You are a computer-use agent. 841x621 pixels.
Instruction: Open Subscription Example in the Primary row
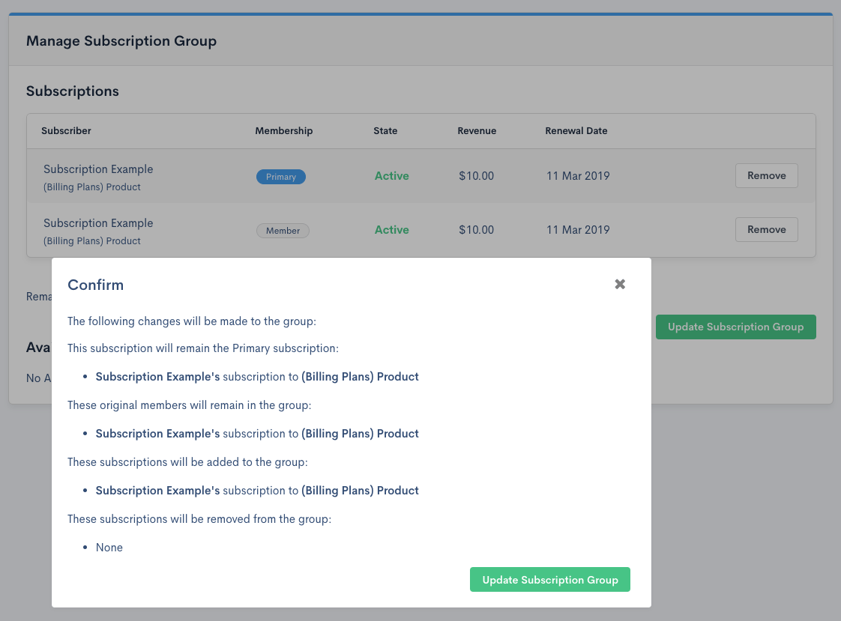[x=98, y=169]
